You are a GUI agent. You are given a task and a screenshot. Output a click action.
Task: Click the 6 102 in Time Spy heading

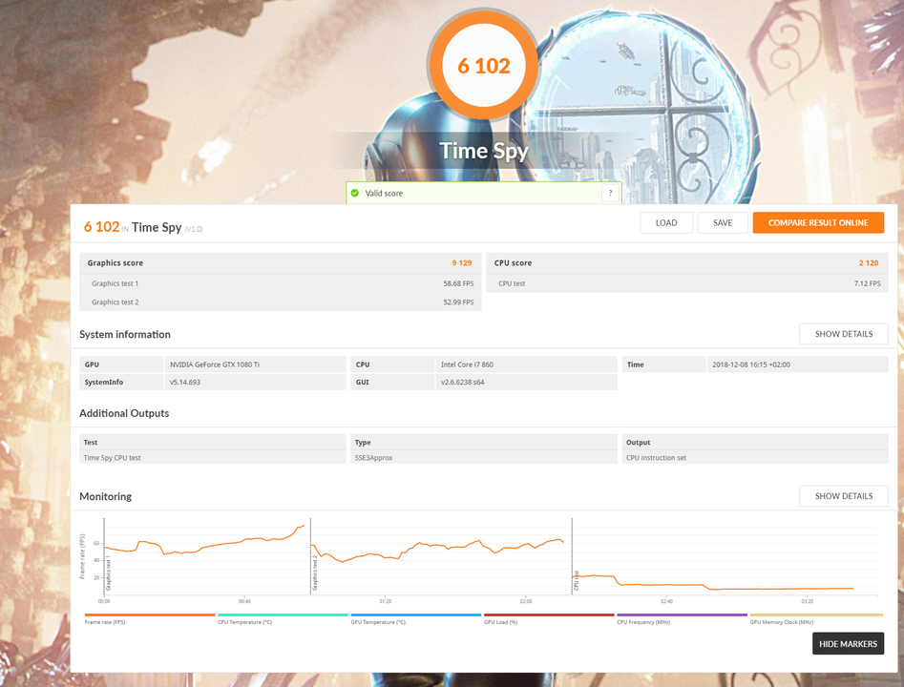coord(143,227)
